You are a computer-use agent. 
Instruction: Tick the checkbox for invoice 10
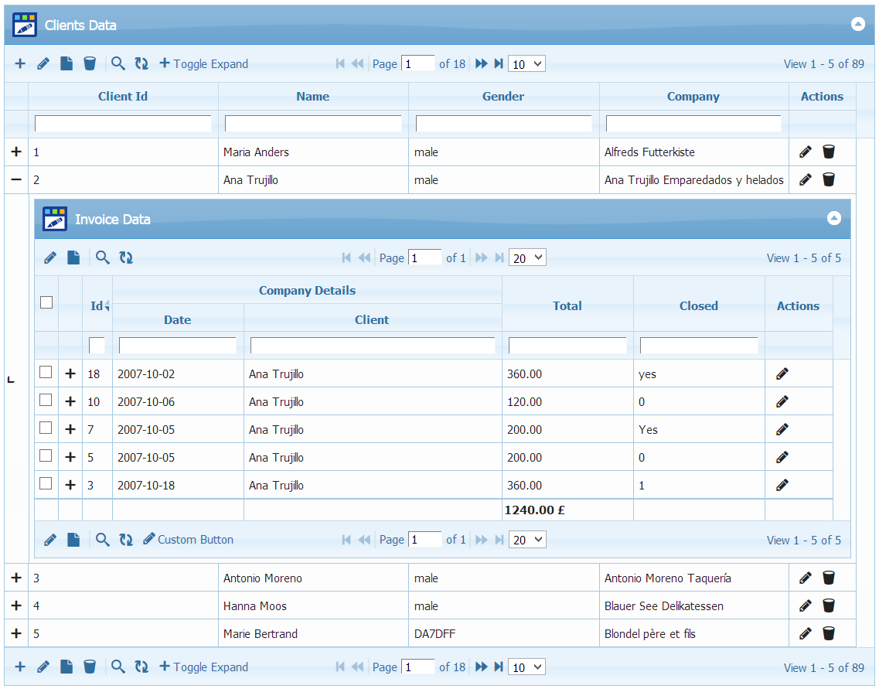[46, 401]
